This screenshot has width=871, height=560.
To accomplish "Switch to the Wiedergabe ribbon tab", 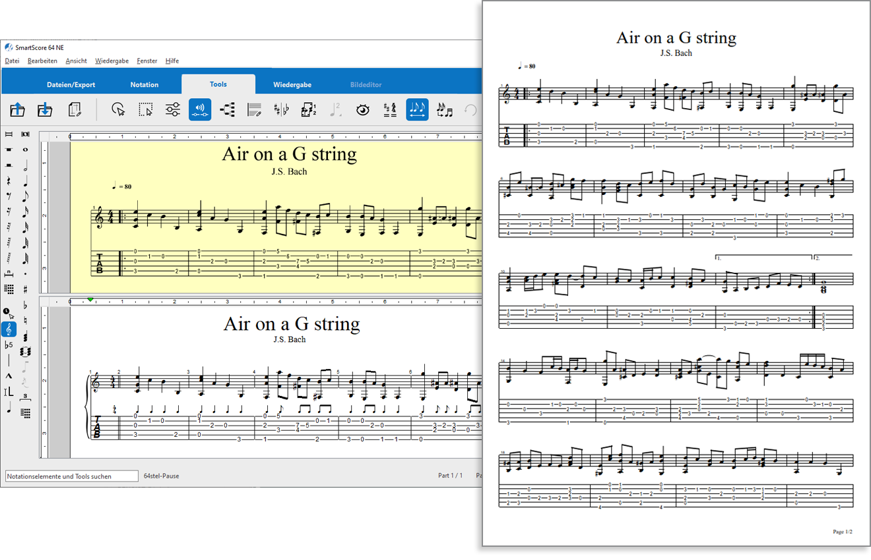I will (292, 84).
